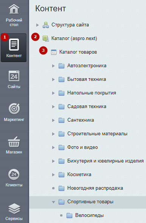
Task: Click the Фото и видео folder icon
Action: click(62, 147)
